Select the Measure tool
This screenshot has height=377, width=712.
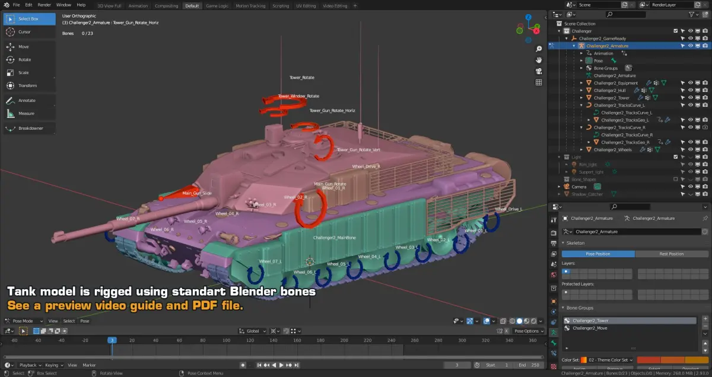pyautogui.click(x=30, y=114)
